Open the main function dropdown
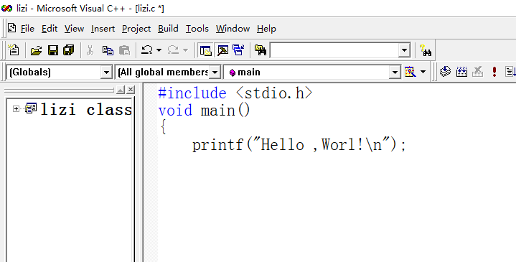The image size is (516, 262). [395, 72]
